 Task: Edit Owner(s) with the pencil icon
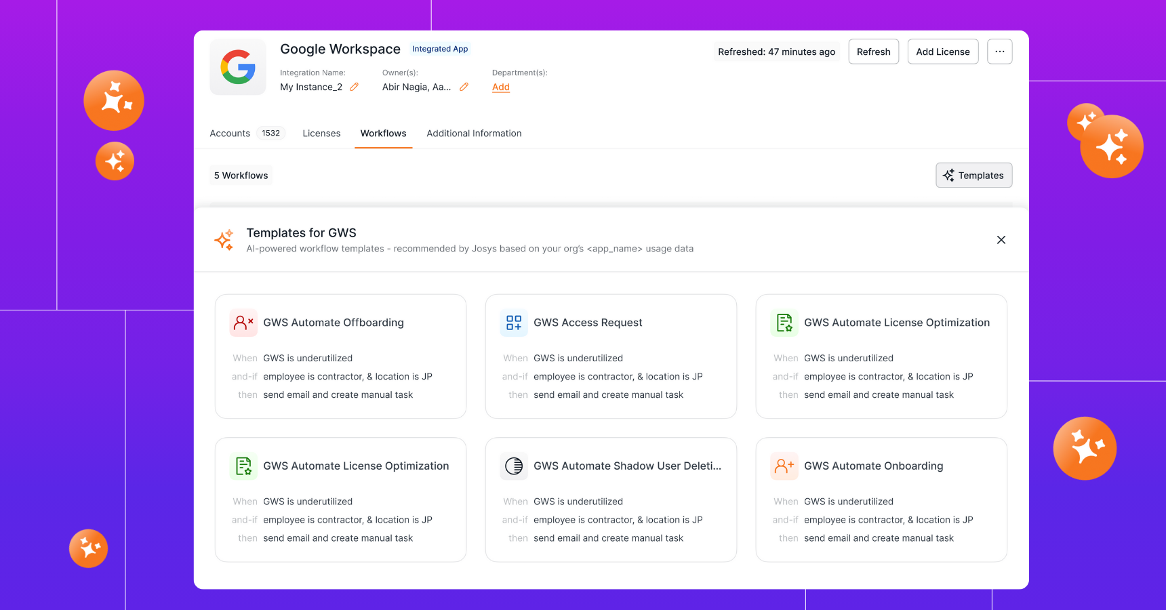click(464, 87)
